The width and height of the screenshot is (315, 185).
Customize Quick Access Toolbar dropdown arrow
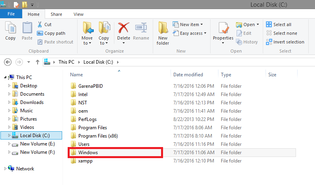point(32,5)
